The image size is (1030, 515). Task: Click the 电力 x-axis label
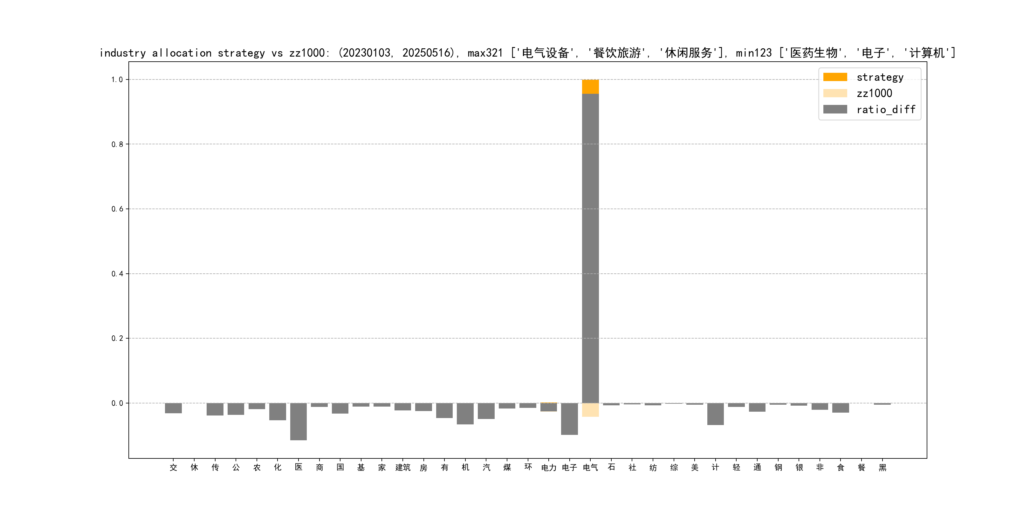pyautogui.click(x=549, y=467)
